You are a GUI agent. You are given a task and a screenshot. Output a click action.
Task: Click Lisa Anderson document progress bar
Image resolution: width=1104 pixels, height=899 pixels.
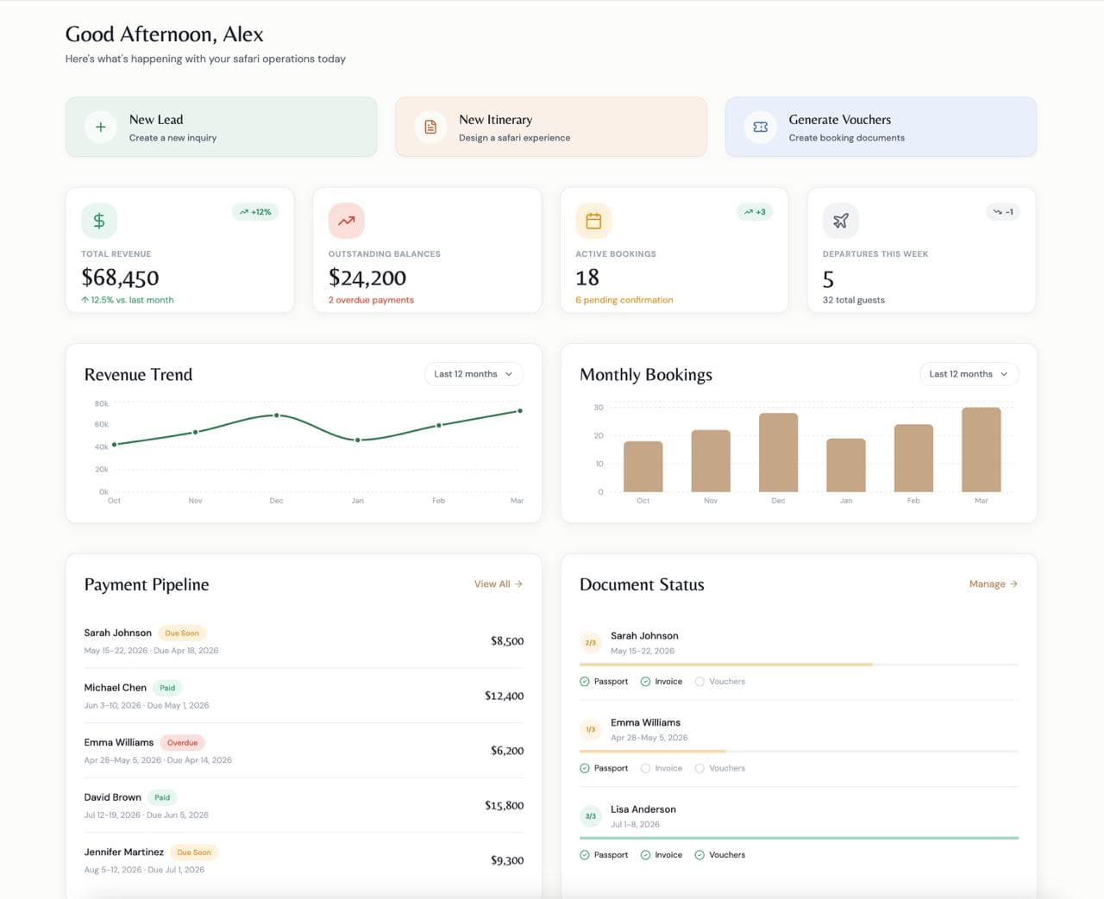(x=799, y=838)
